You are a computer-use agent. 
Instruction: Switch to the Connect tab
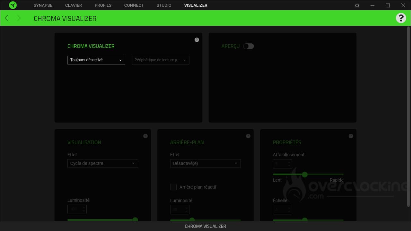click(x=134, y=5)
